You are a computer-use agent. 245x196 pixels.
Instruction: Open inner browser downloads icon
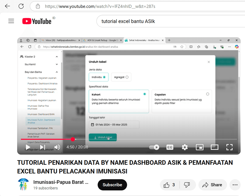point(214,47)
